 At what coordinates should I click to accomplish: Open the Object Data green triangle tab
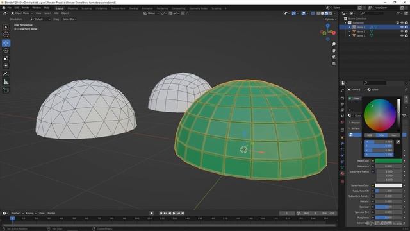point(342,167)
